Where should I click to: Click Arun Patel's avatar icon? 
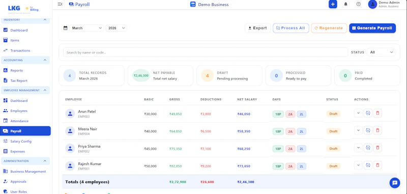(x=70, y=114)
